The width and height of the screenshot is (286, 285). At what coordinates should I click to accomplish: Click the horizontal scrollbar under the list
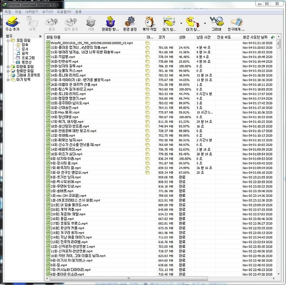(129, 278)
